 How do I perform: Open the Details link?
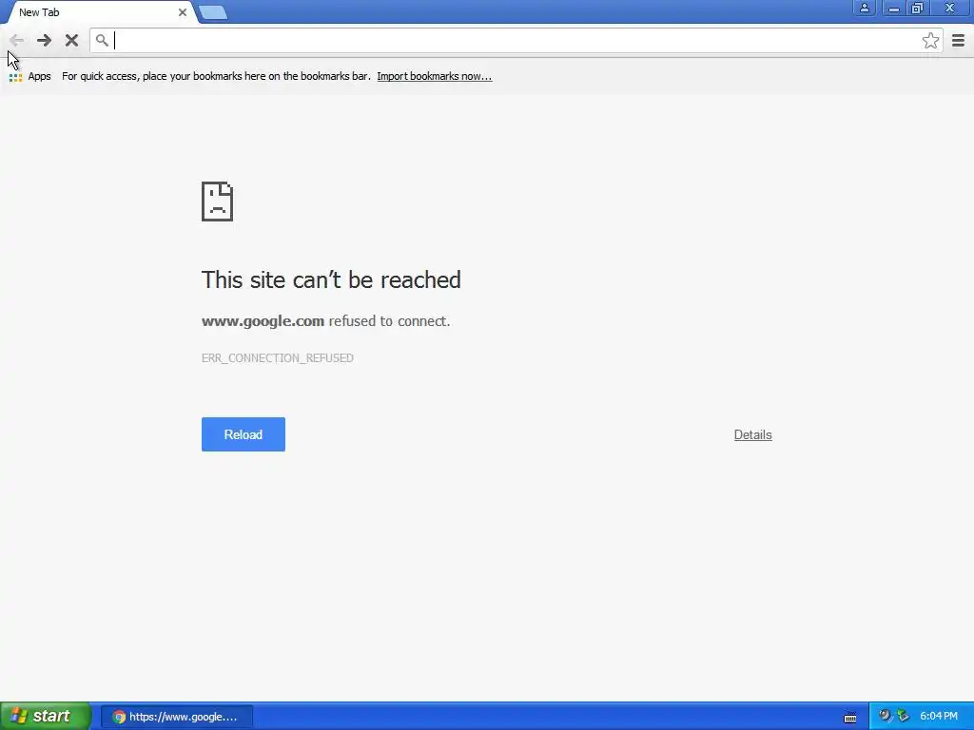point(753,434)
